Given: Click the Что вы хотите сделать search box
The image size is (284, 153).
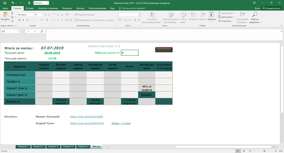Looking at the screenshot, I should (x=132, y=8).
